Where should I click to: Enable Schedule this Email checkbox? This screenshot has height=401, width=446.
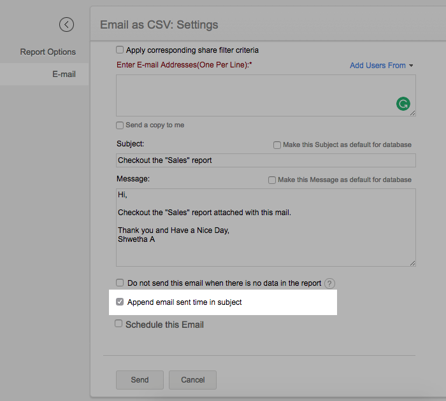[119, 324]
